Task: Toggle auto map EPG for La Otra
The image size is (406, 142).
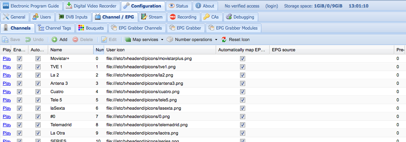Action: 242,133
